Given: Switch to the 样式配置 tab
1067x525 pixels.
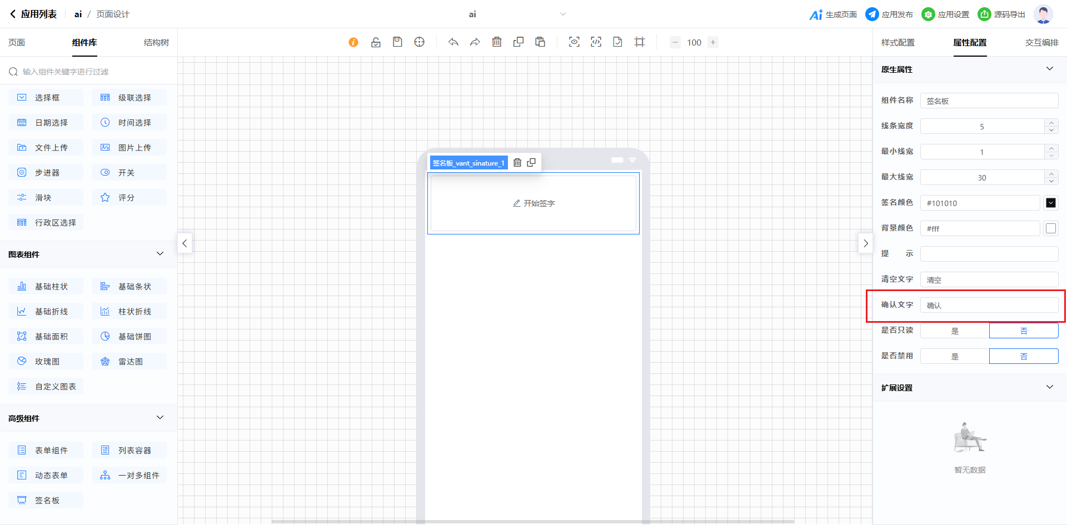Looking at the screenshot, I should point(898,43).
